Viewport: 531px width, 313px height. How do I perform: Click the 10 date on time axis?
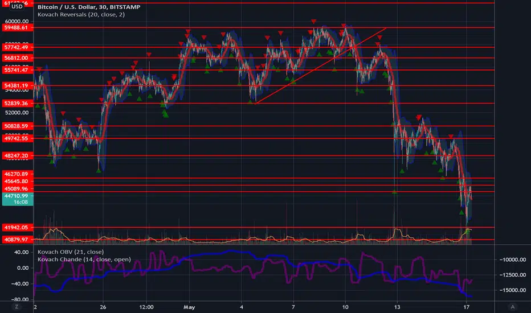tap(345, 307)
